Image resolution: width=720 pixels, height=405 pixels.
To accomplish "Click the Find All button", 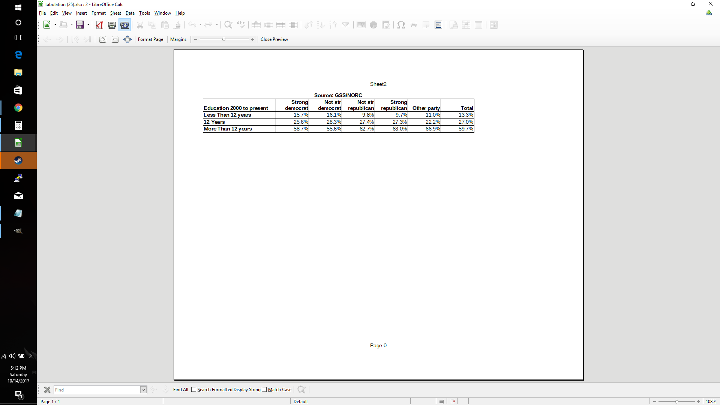I will click(x=181, y=390).
